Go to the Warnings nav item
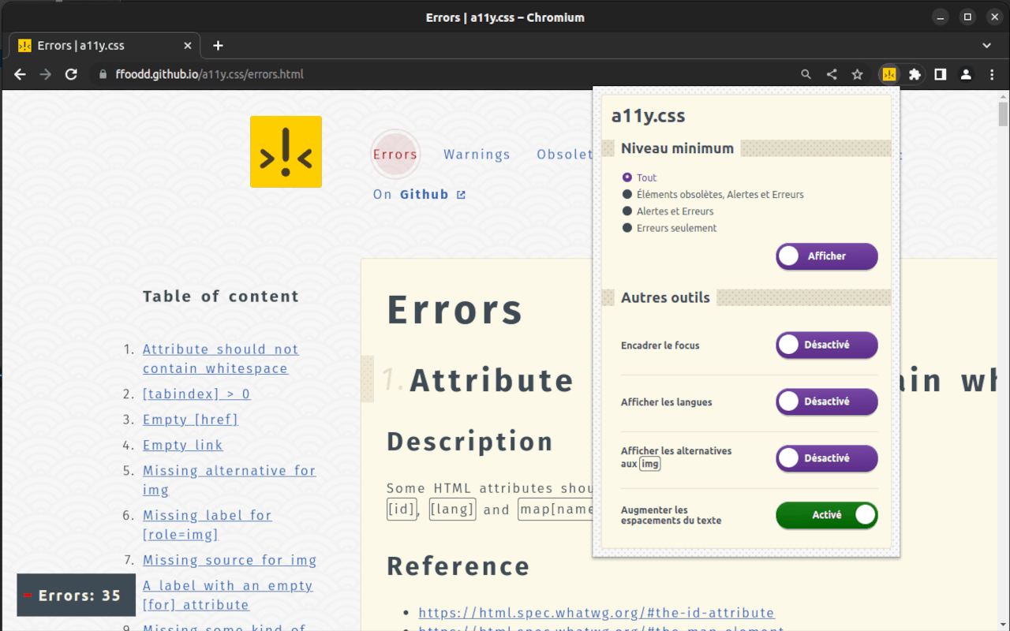This screenshot has width=1010, height=631. coord(477,155)
